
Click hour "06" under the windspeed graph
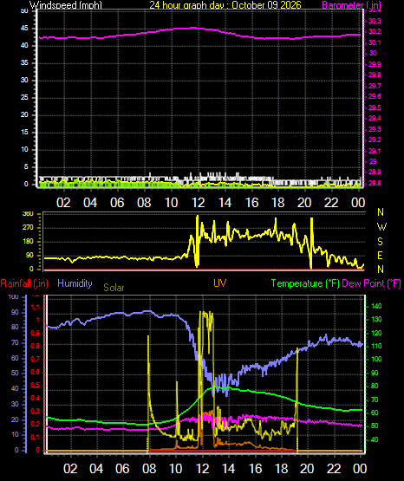pyautogui.click(x=117, y=203)
